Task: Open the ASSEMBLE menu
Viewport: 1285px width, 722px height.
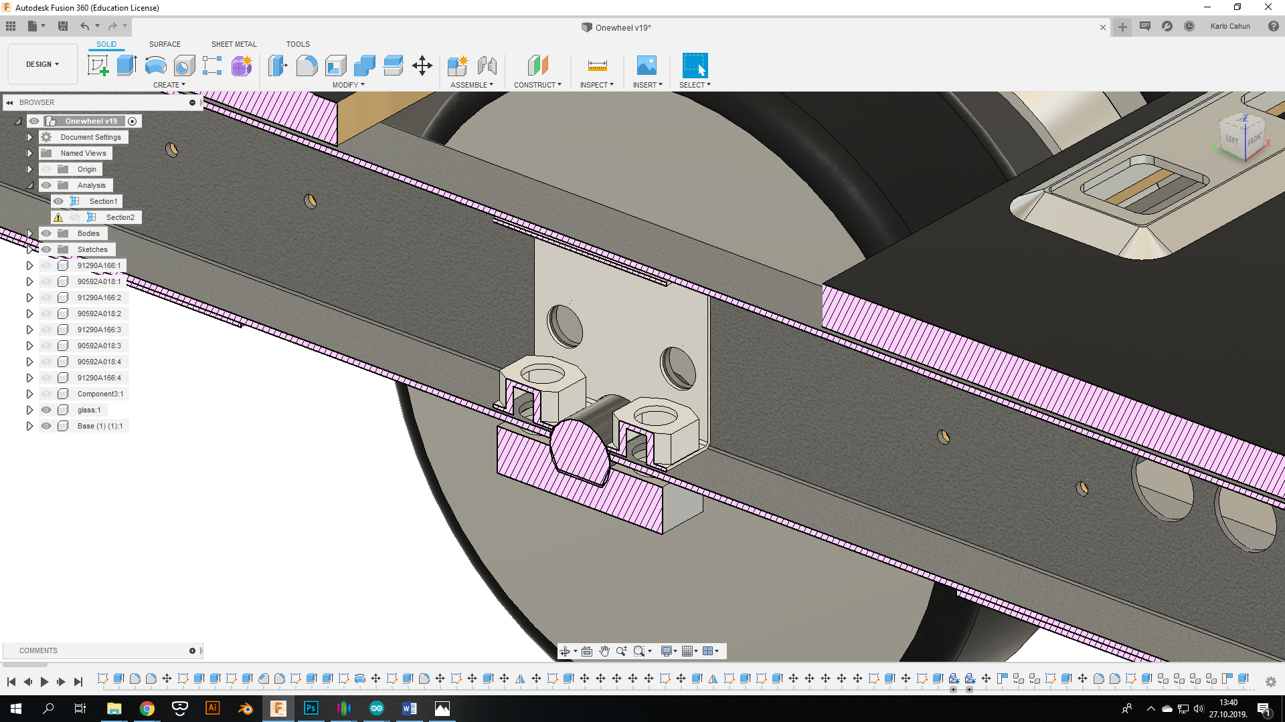Action: point(472,85)
